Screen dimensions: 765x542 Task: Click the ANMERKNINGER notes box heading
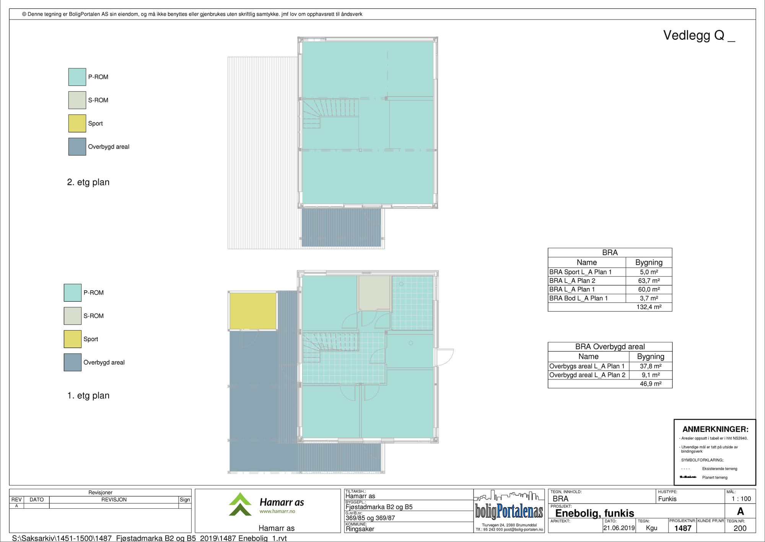point(715,429)
